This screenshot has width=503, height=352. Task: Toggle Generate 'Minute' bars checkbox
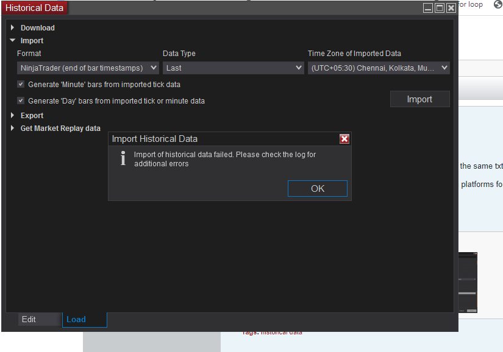coord(21,84)
